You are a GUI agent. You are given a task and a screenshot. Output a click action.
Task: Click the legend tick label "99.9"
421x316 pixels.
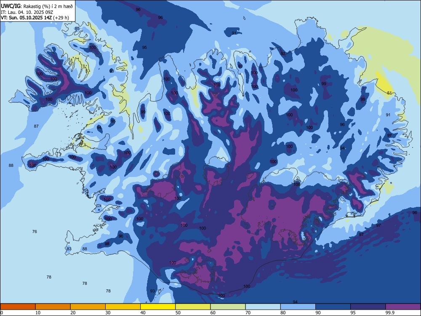coord(389,313)
